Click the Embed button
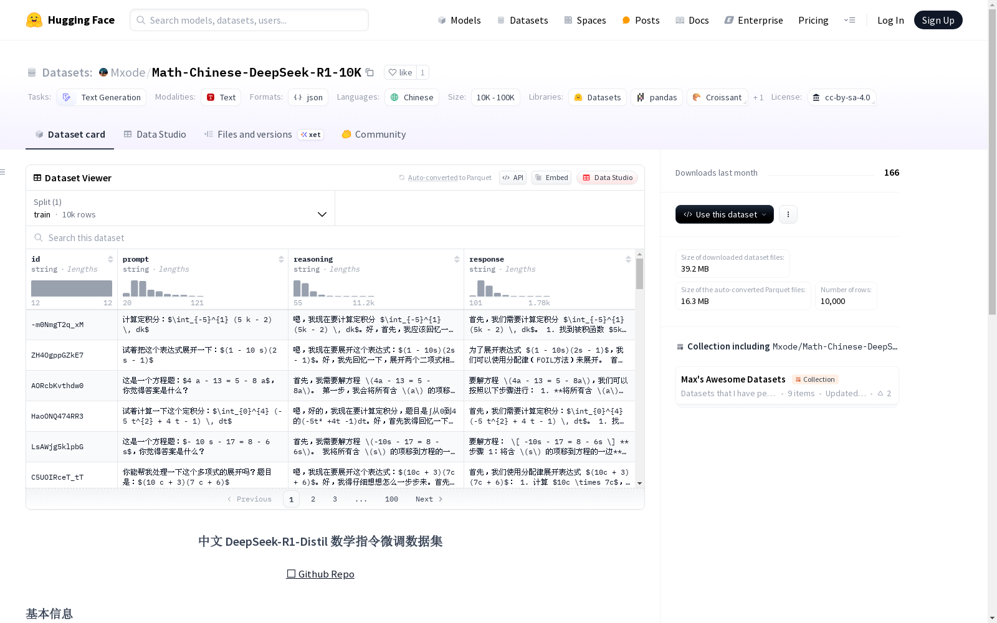This screenshot has height=623, width=997. (x=551, y=178)
